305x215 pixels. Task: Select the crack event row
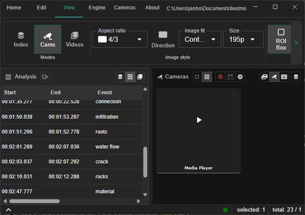72,162
